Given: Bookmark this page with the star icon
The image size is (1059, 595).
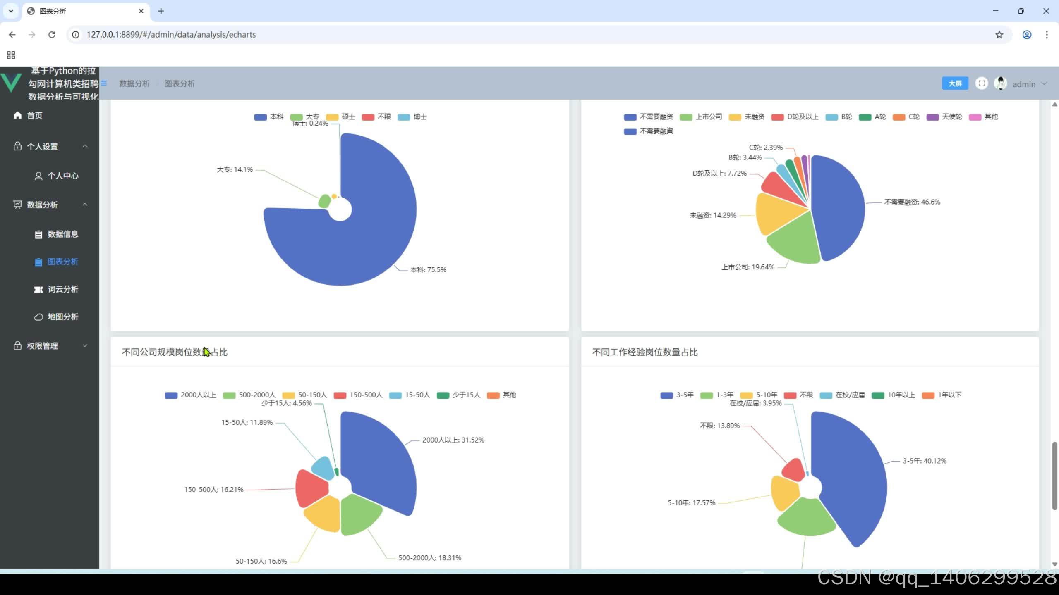Looking at the screenshot, I should click(999, 35).
